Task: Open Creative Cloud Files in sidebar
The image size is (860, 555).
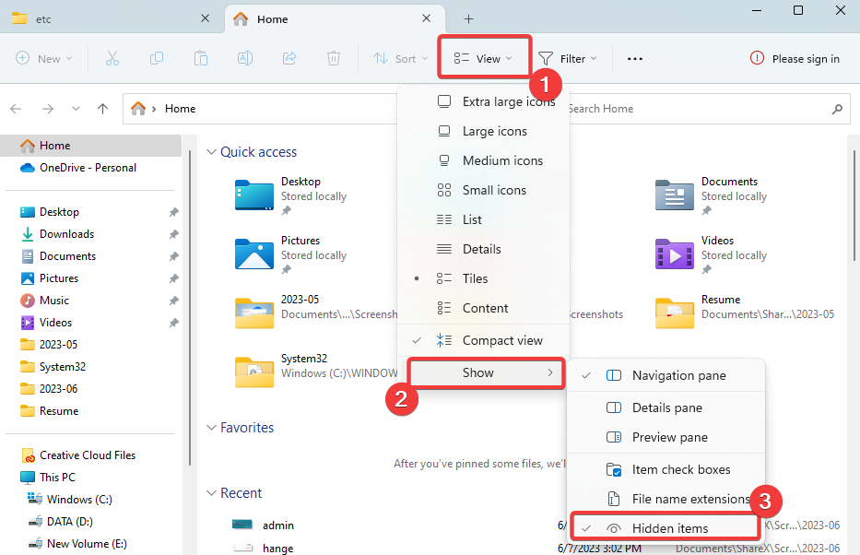Action: [88, 455]
